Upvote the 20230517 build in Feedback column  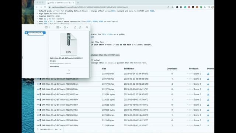[x=188, y=110]
